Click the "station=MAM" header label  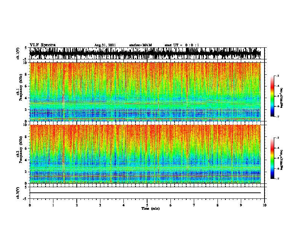(x=140, y=45)
